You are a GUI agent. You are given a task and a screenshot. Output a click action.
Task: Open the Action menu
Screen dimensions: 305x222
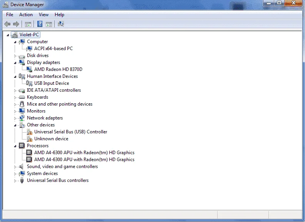tap(26, 15)
